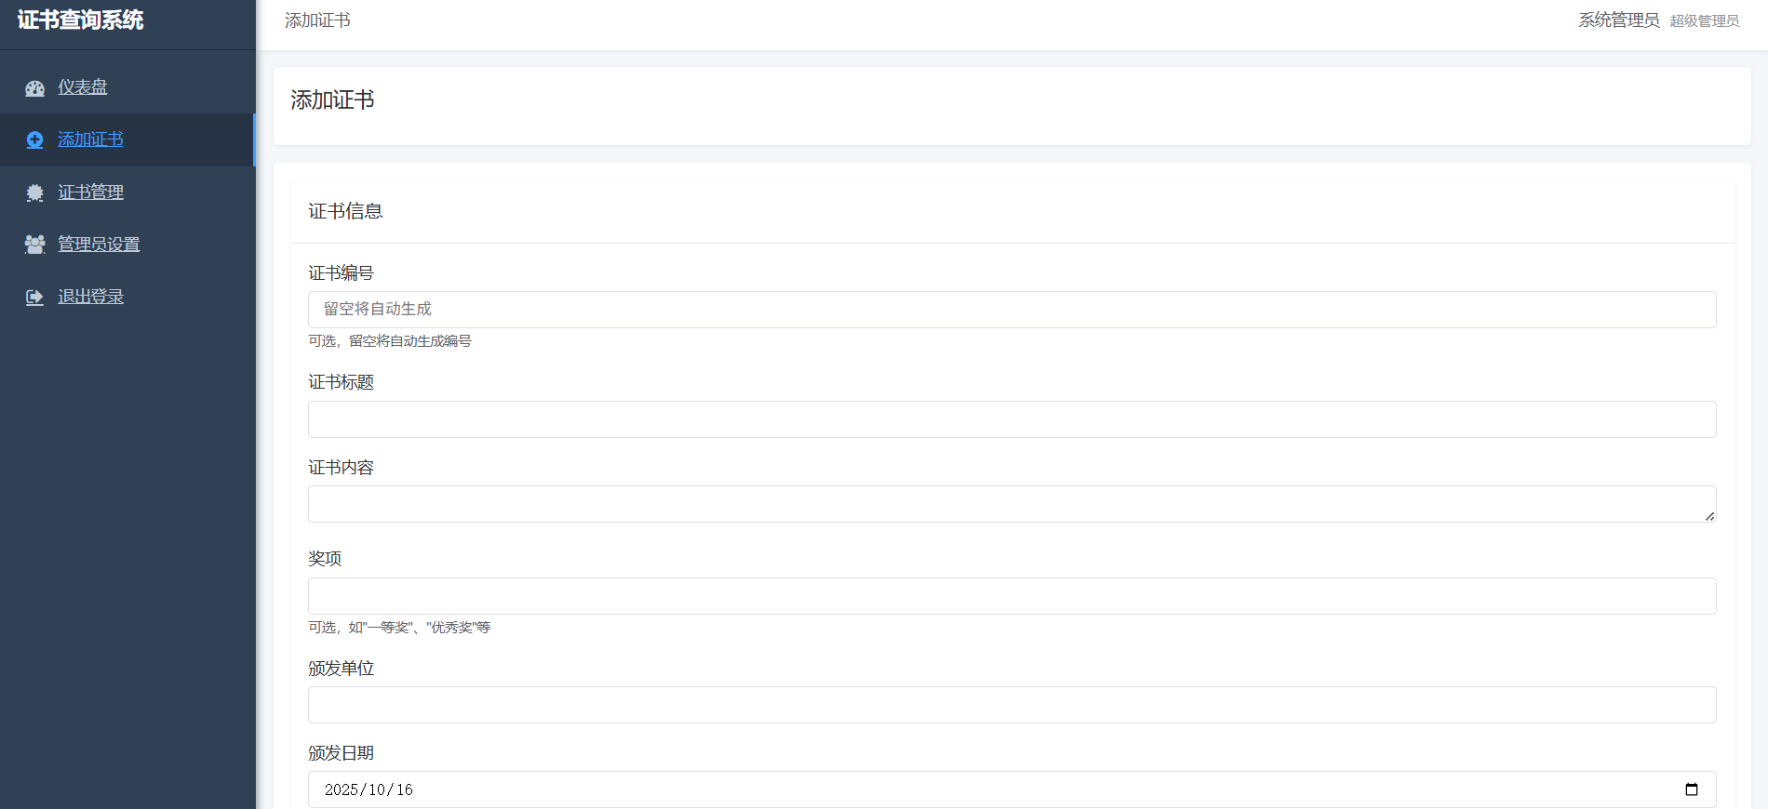Click the 颁发日期 date field value

[369, 789]
